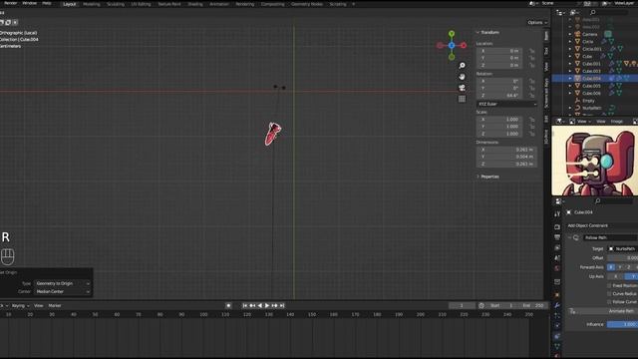Open the Set Origin Type dropdown
The image size is (638, 359).
63,283
